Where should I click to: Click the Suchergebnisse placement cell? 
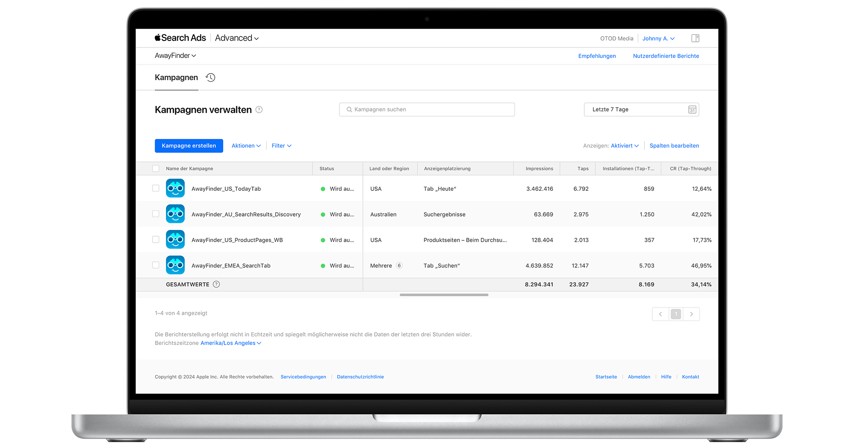[444, 215]
